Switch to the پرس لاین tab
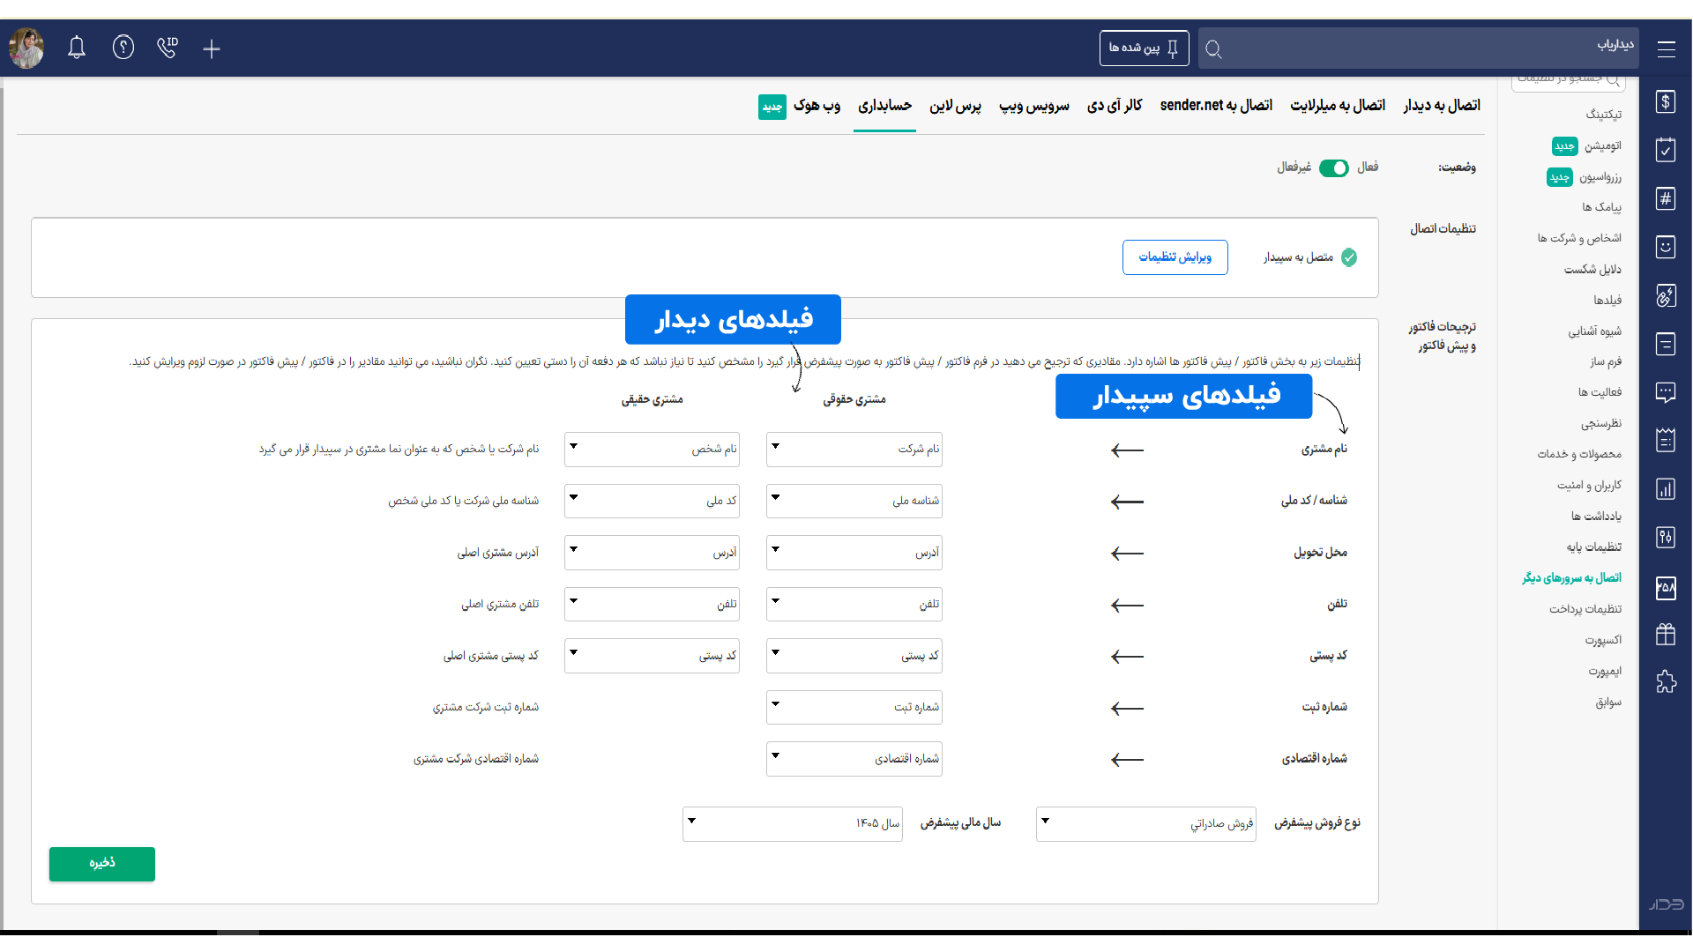This screenshot has height=952, width=1693. point(955,106)
